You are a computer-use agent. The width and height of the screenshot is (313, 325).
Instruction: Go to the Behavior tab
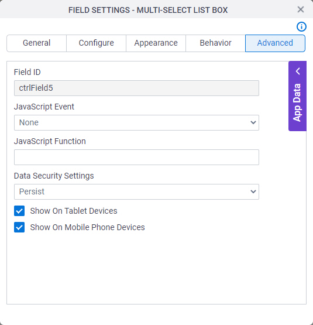[215, 43]
